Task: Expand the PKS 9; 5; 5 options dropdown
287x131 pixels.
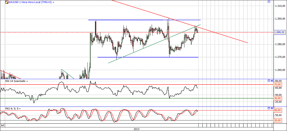Action: pyautogui.click(x=20, y=109)
